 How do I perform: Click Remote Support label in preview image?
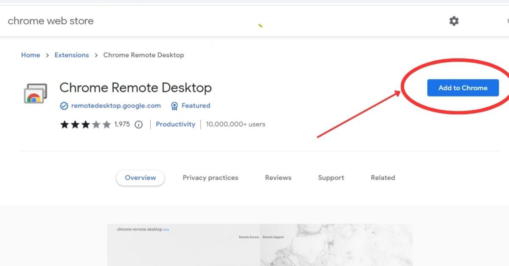(273, 237)
